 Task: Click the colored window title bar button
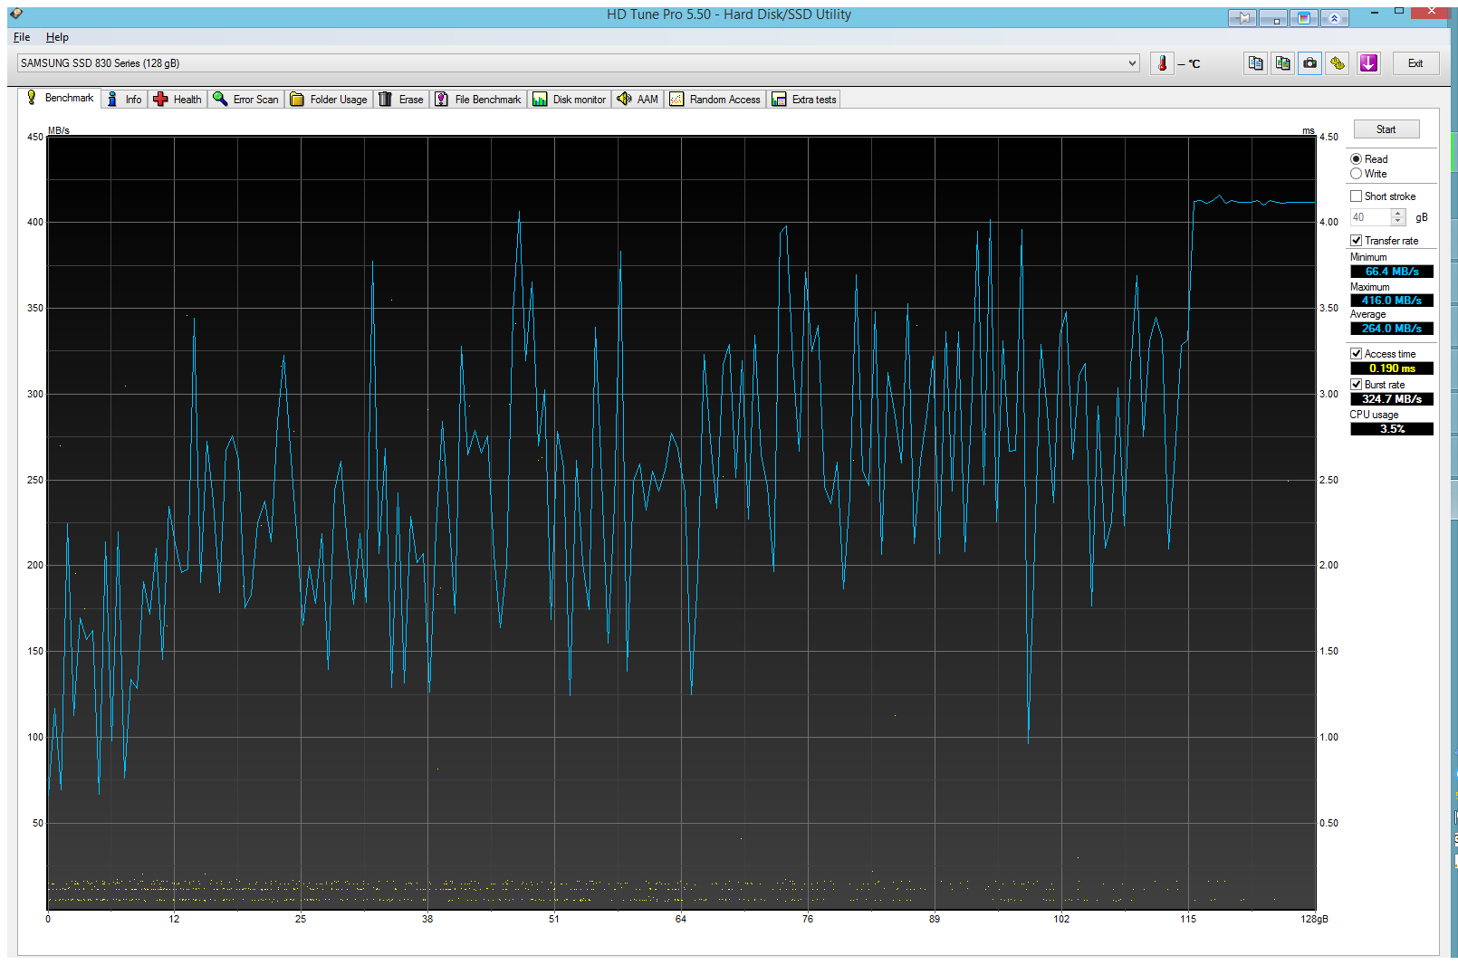(x=1304, y=17)
